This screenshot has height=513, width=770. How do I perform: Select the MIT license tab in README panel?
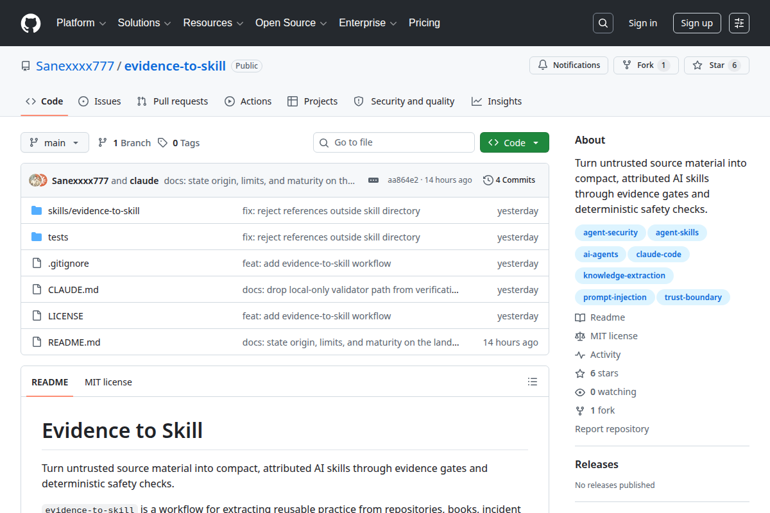click(x=108, y=382)
